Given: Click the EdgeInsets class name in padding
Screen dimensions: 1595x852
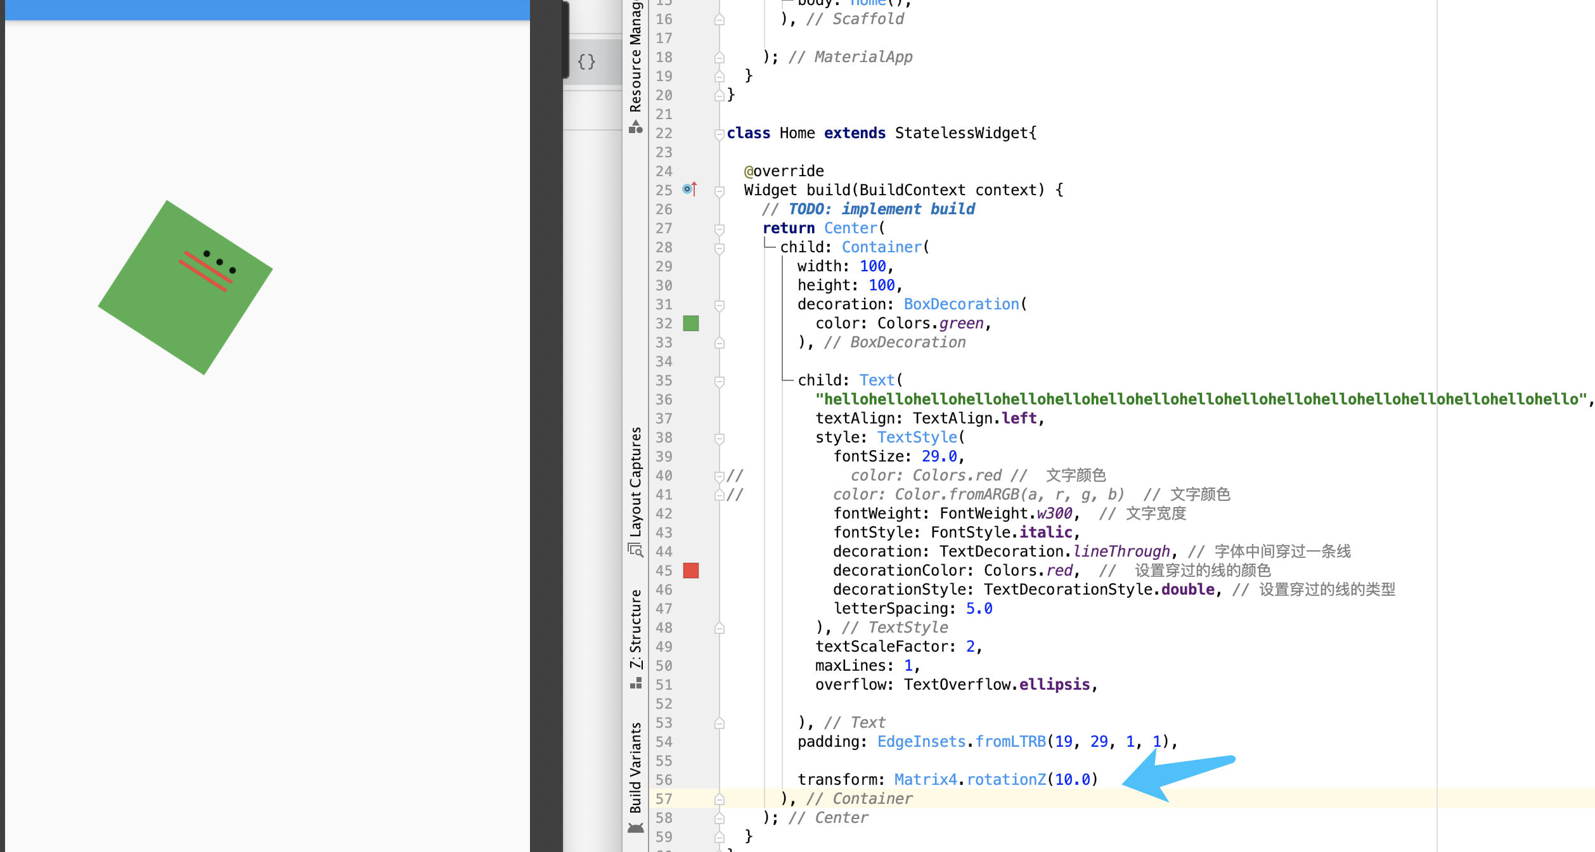Looking at the screenshot, I should 921,741.
